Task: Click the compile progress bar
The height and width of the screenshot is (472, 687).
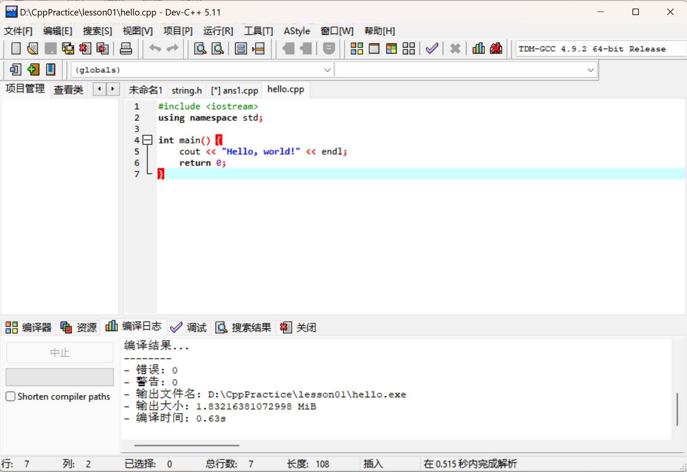Action: point(60,377)
